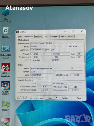Click the Validate button
Viewport: 94px width, 126px height.
click(65, 98)
